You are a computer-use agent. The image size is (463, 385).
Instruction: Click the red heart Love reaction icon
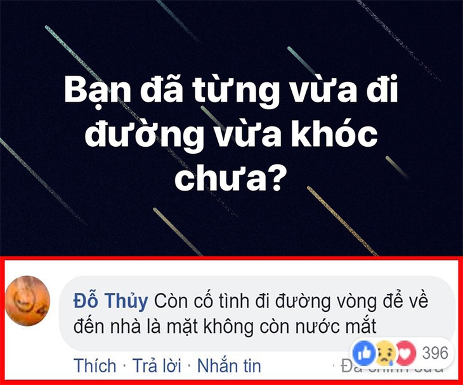coord(406,353)
